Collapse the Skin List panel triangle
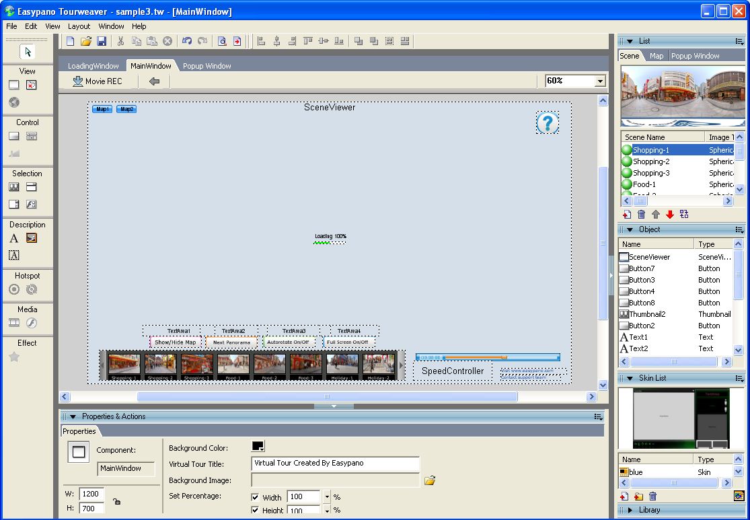Screen dimensions: 750x520 [630, 378]
